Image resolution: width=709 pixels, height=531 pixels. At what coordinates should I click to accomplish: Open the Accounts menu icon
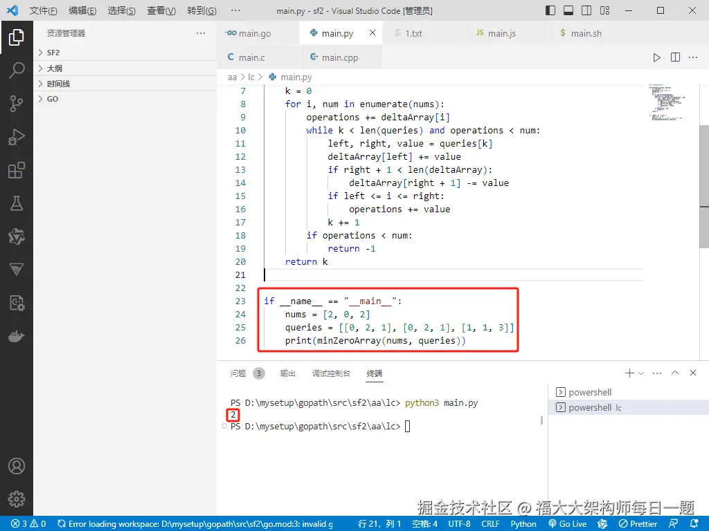(x=17, y=466)
